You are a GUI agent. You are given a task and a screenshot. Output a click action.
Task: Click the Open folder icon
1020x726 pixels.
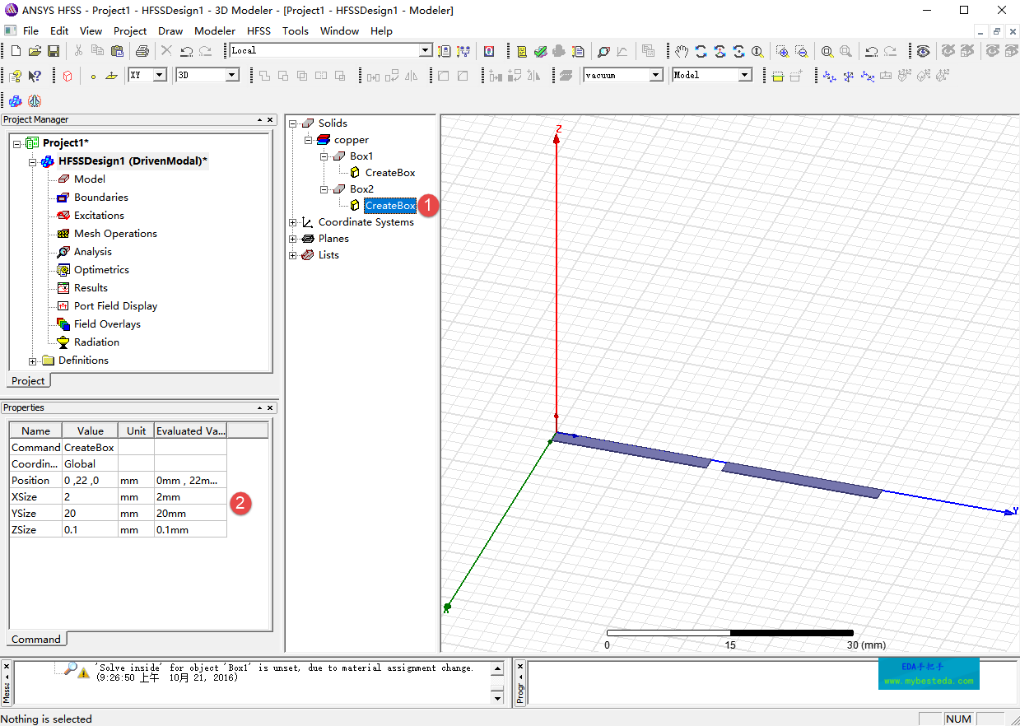[x=35, y=51]
